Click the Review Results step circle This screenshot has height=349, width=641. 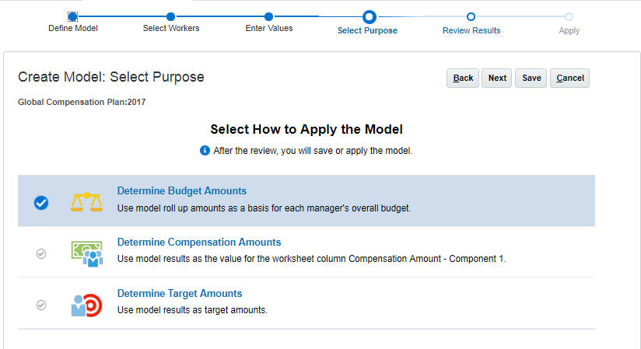471,16
